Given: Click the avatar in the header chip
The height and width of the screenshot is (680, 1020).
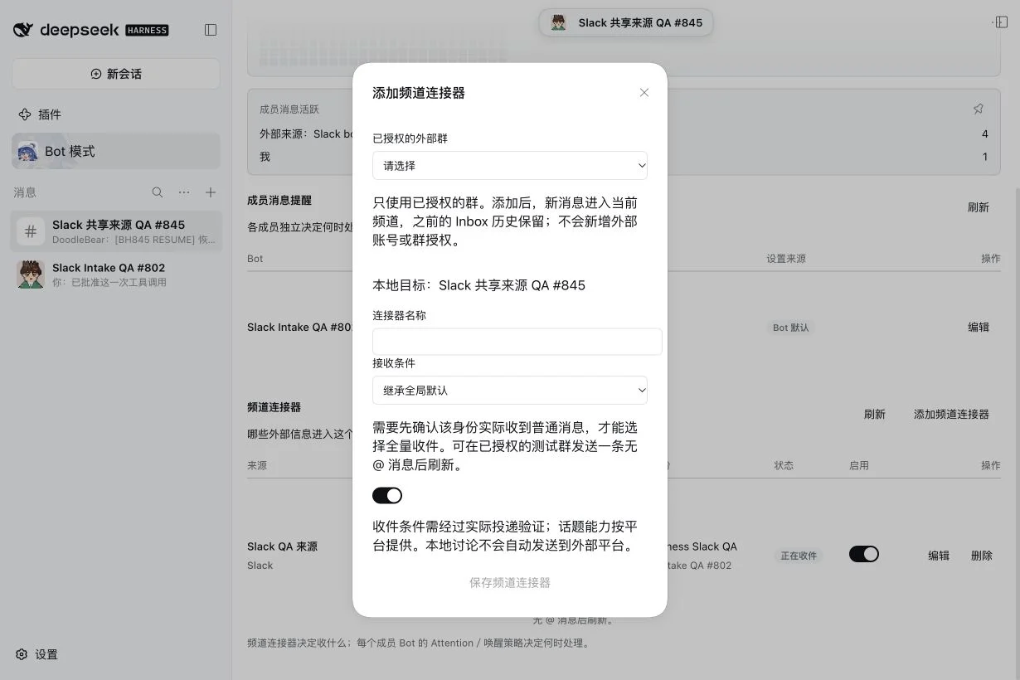Looking at the screenshot, I should point(559,22).
